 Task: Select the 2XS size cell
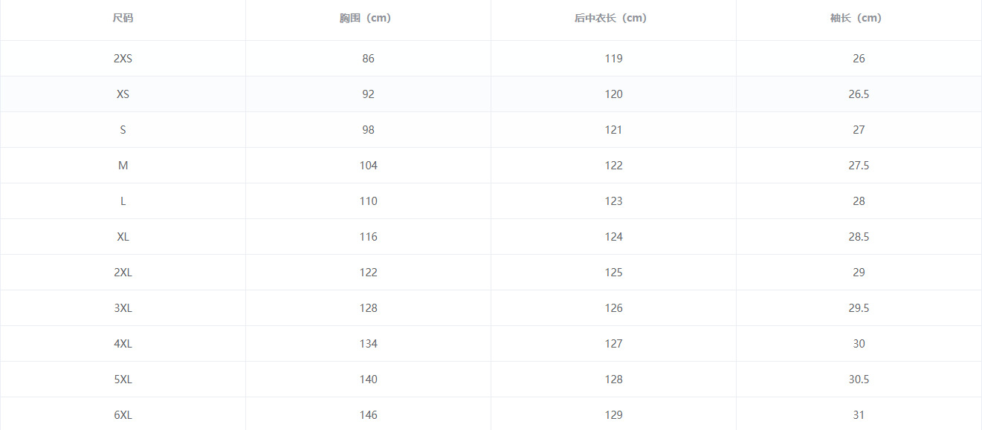coord(123,59)
